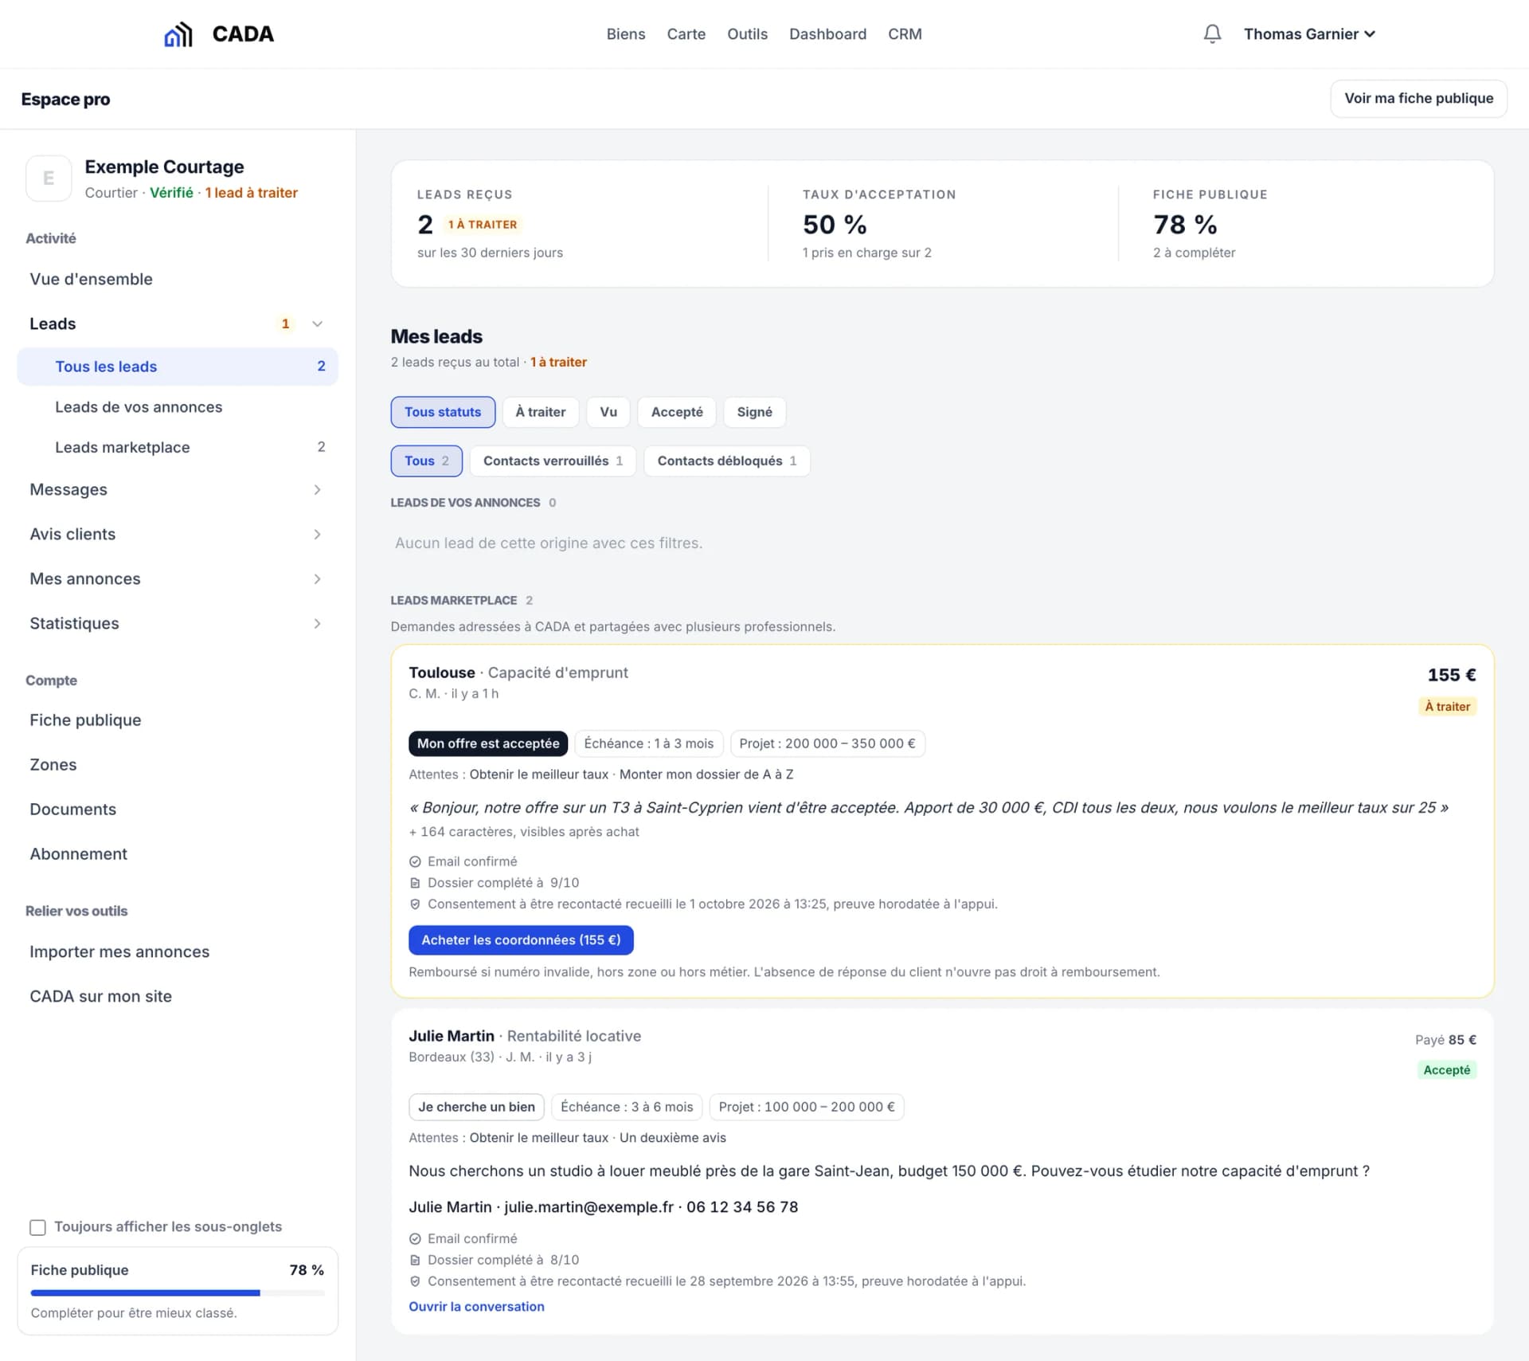This screenshot has height=1361, width=1529.
Task: Click the Espace pro heading
Action: pos(65,100)
